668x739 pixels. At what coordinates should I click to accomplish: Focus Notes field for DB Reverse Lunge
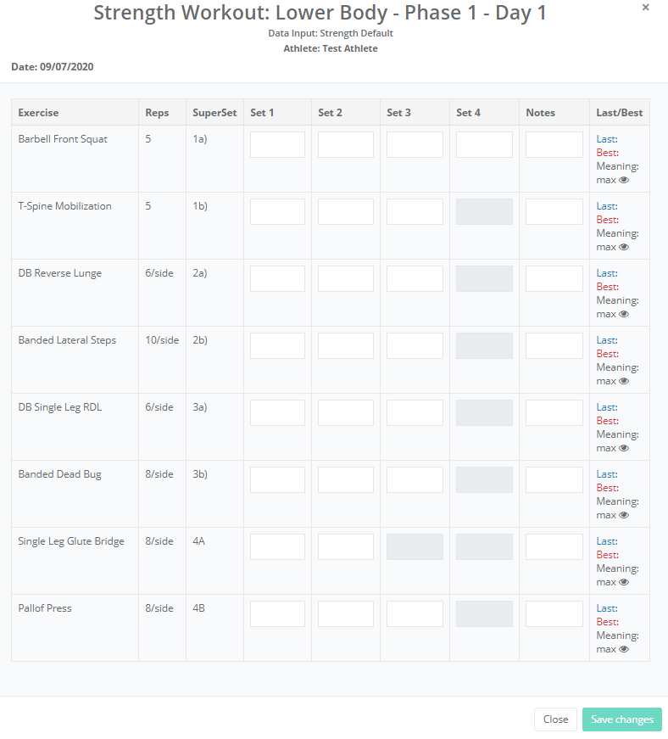pos(554,278)
